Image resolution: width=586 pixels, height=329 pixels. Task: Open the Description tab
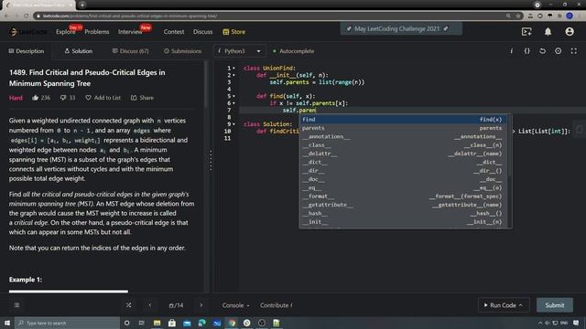[27, 51]
